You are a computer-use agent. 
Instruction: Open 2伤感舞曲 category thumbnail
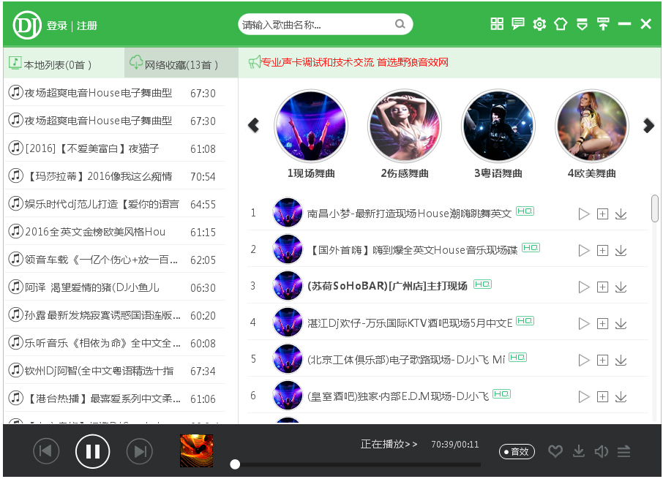coord(405,126)
